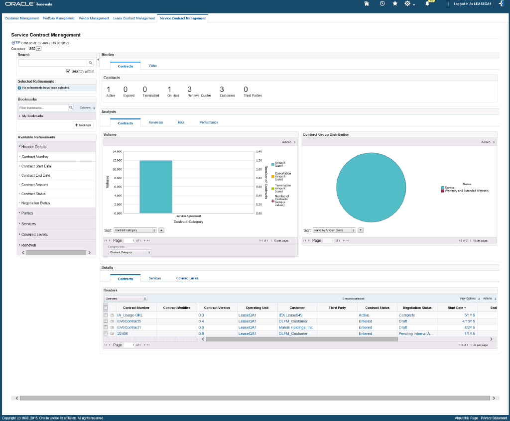Toggle select-all checkbox in Headers table
Screen dimensions: 510x421
(106, 308)
